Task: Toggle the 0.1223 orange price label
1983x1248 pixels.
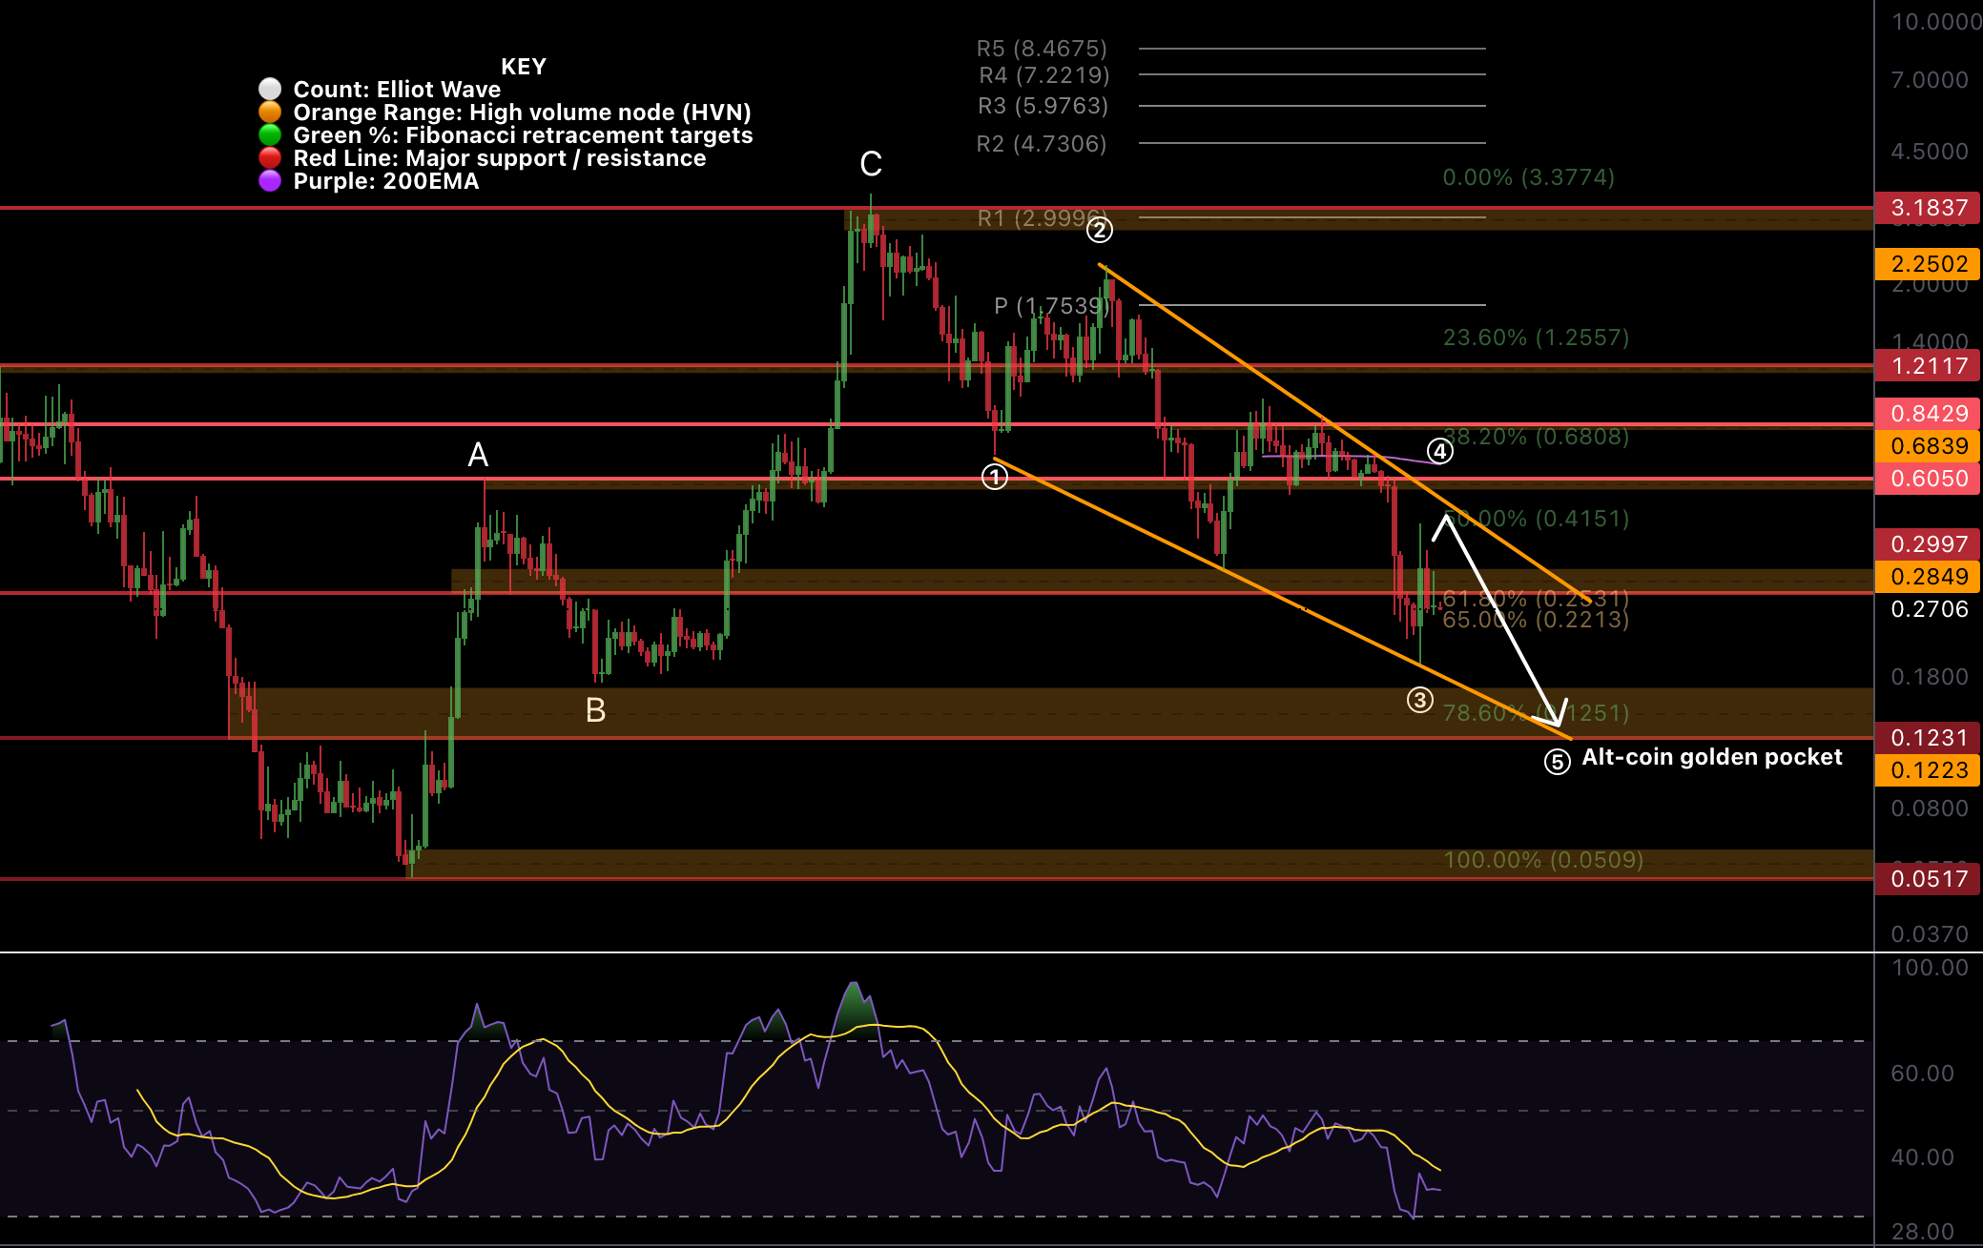Action: point(1928,769)
